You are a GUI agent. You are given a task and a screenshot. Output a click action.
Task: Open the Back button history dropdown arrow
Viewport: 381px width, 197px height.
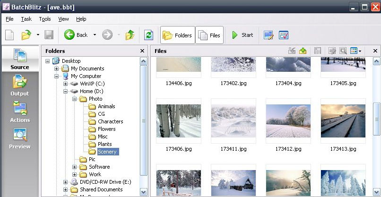pyautogui.click(x=95, y=35)
